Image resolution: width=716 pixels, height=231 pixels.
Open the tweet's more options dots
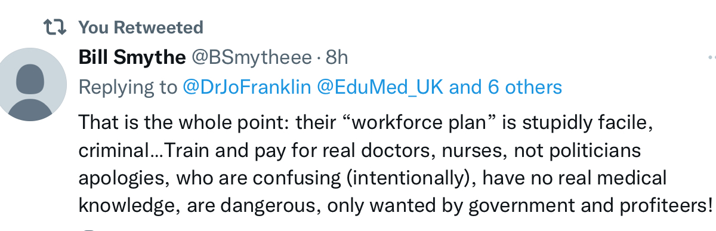(711, 58)
